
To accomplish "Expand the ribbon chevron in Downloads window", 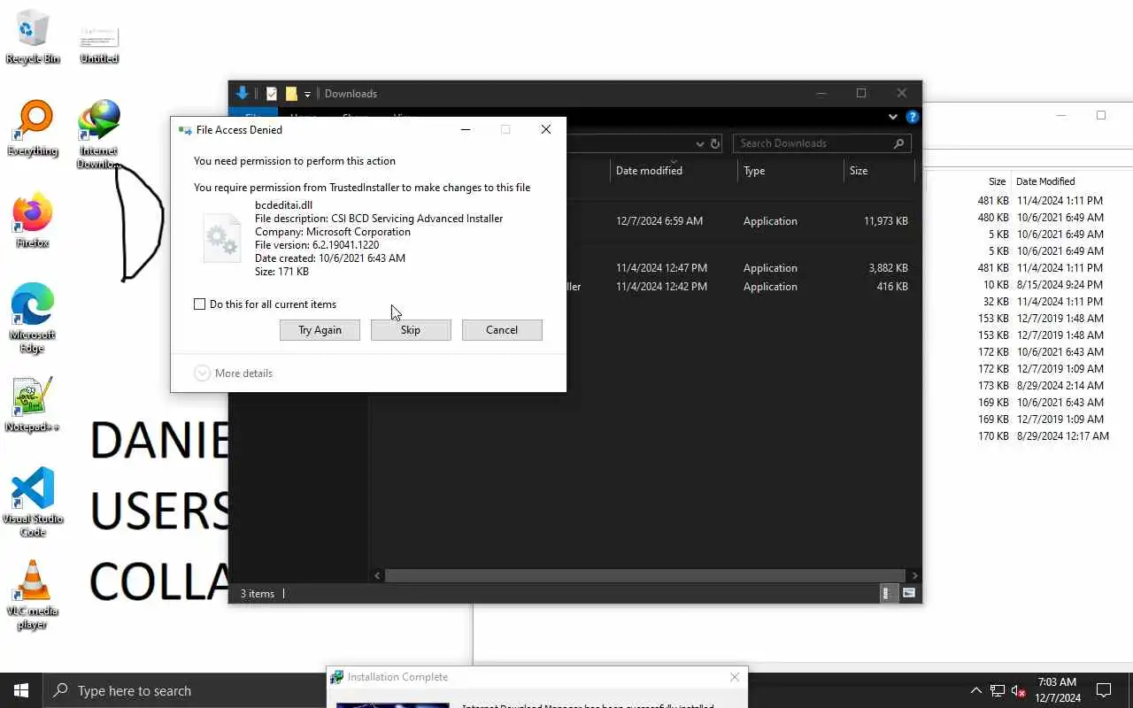I will coord(893,117).
